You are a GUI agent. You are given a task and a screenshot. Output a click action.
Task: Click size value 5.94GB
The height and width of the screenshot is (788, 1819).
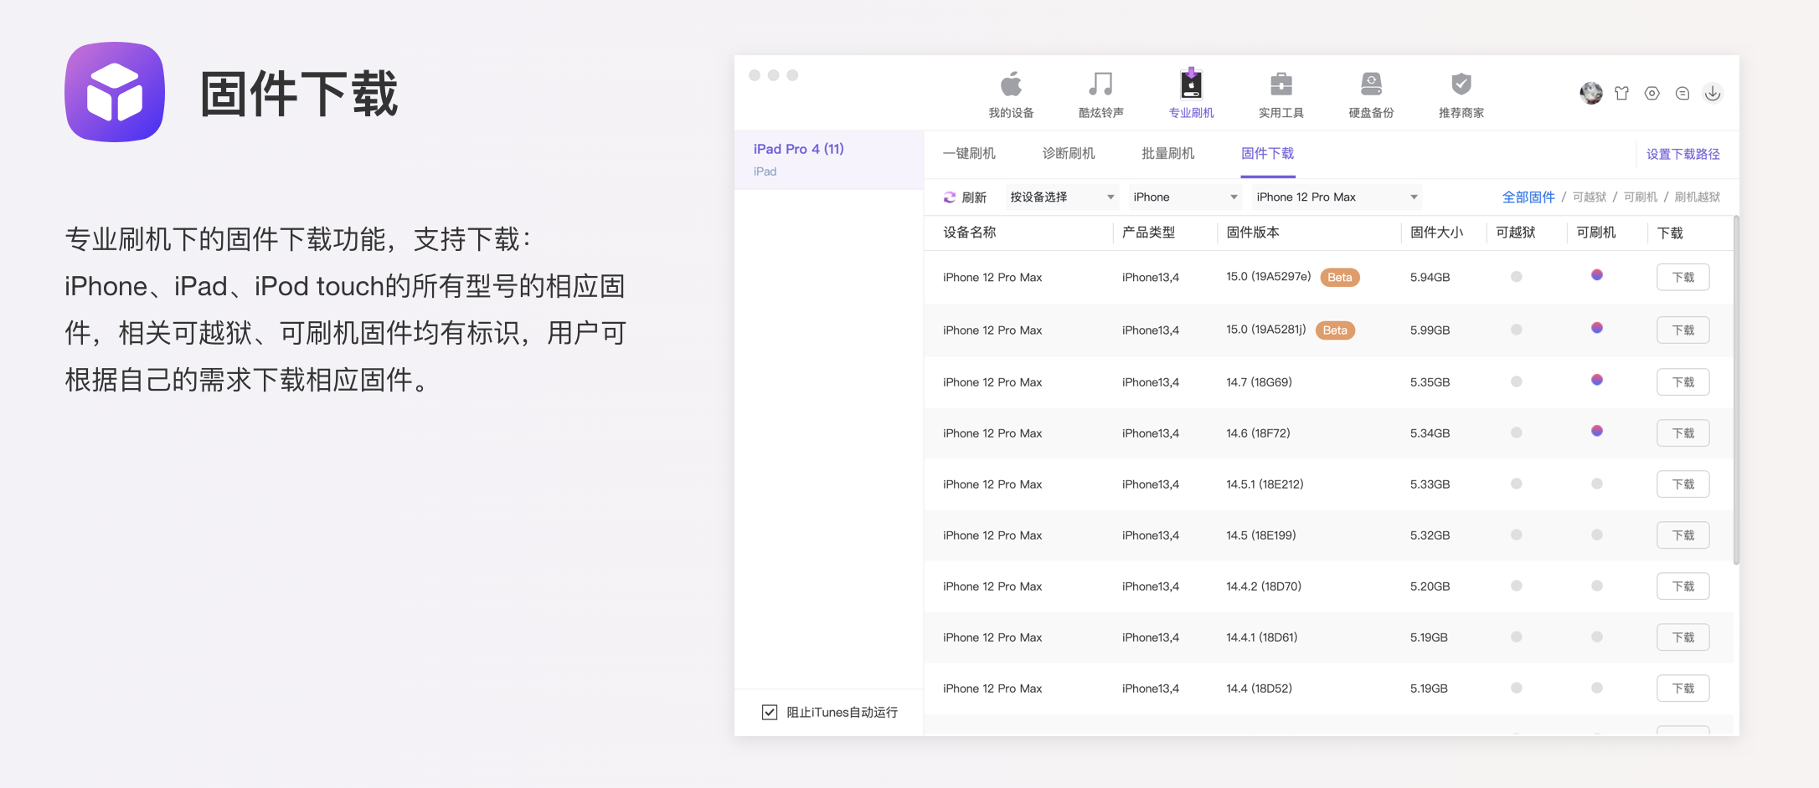[1430, 278]
